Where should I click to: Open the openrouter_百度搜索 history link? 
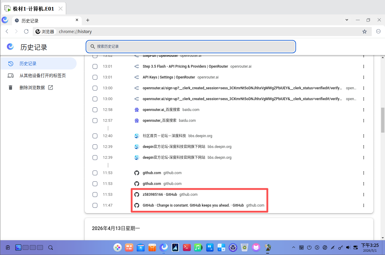click(160, 121)
